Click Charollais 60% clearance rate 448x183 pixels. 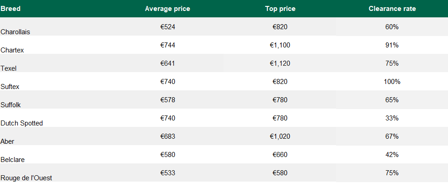tap(392, 27)
